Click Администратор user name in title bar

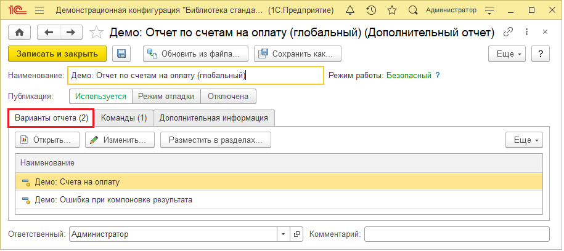tap(451, 10)
